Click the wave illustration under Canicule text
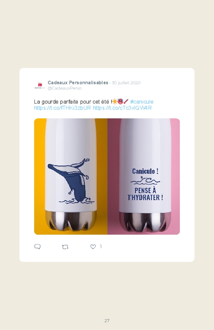This screenshot has height=330, width=214. coord(145,180)
